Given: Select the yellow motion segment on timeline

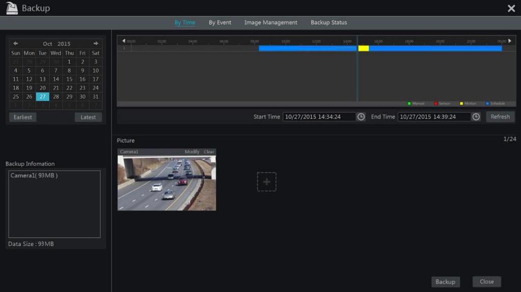Looking at the screenshot, I should [x=364, y=48].
